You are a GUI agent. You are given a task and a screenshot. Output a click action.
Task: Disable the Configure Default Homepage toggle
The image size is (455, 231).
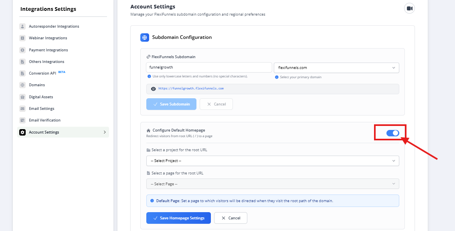click(393, 133)
